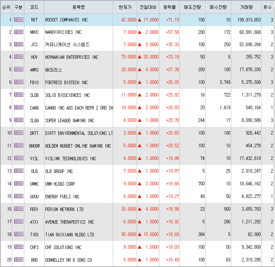Viewport: 275px width, 267px height.
Task: Click the 100% badge in ATXI row
Action: tap(19, 222)
